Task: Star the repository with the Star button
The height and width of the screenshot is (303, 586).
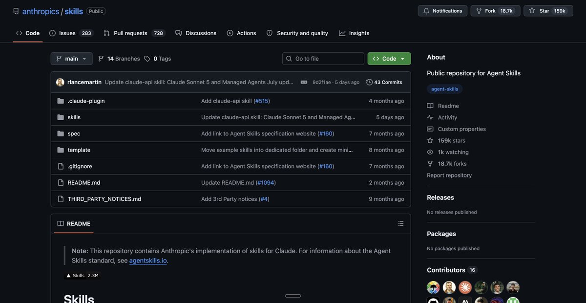Action: (548, 11)
